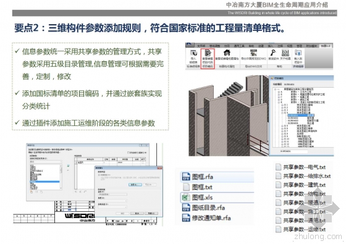The height and width of the screenshot is (244, 346).
Task: Click the highlighted Select button in parameter dialog
Action: (135, 185)
